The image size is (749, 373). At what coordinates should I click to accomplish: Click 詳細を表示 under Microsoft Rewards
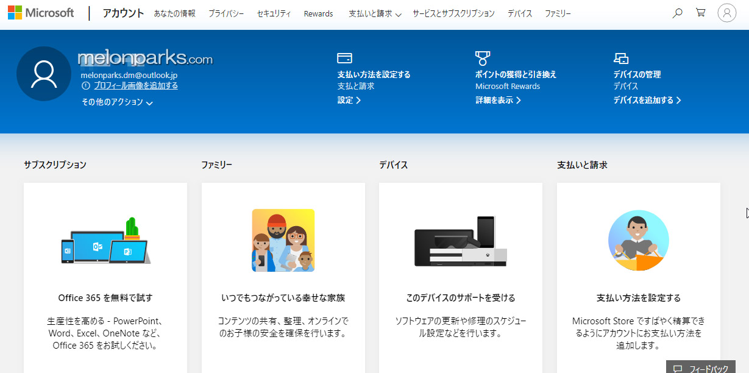(499, 100)
